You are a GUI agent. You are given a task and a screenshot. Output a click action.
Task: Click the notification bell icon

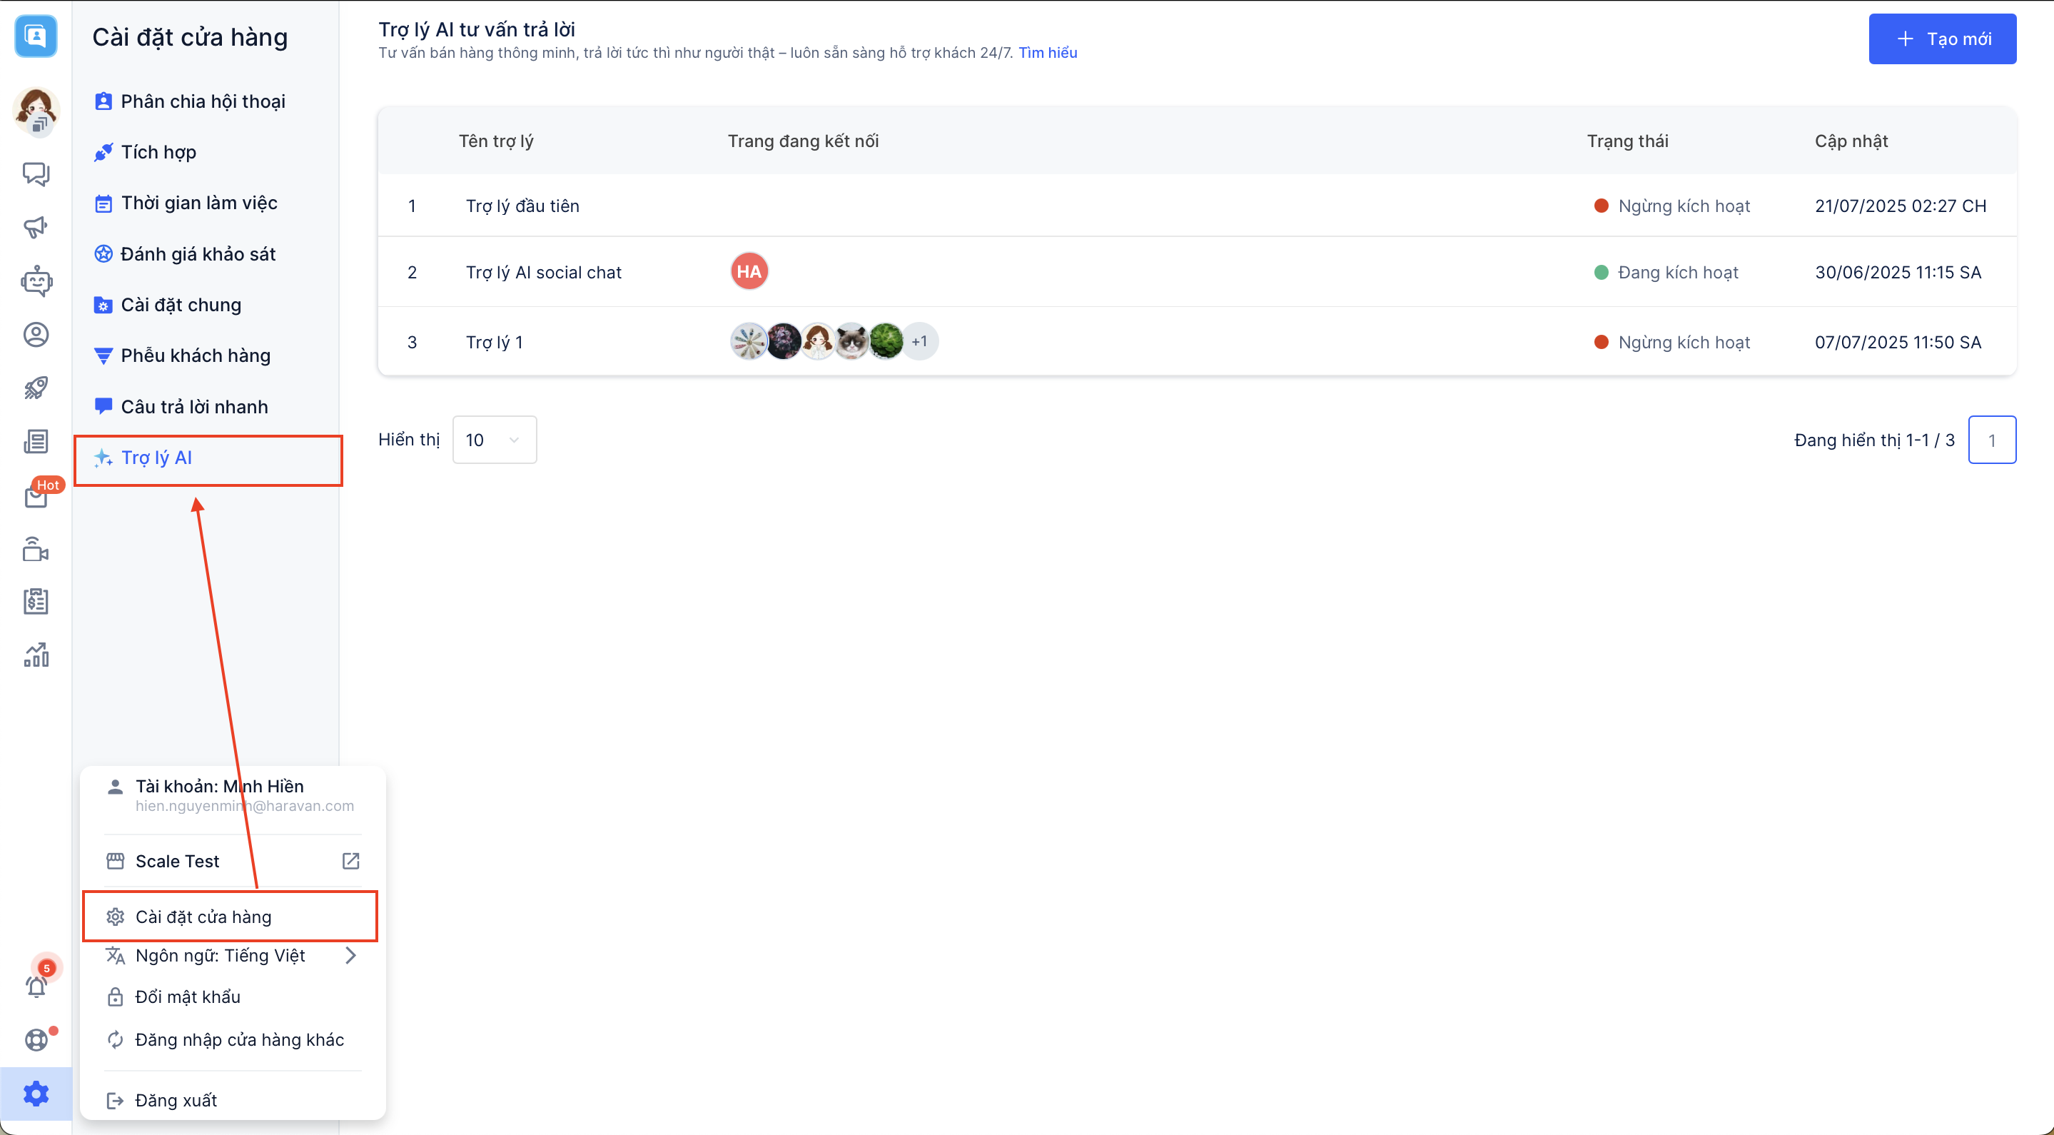[x=36, y=987]
